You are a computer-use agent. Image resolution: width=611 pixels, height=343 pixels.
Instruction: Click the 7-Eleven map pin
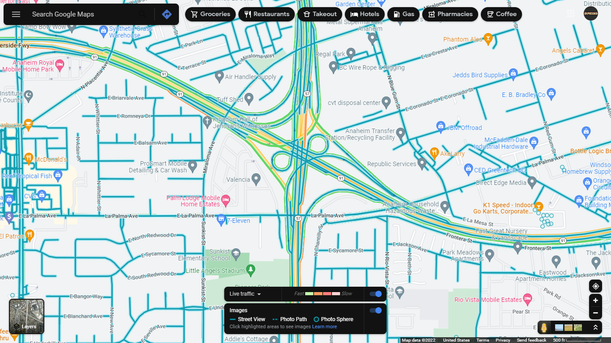(x=221, y=219)
